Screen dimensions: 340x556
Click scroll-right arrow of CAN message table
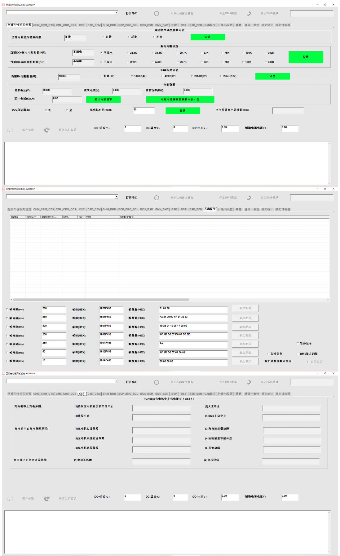tap(328, 300)
